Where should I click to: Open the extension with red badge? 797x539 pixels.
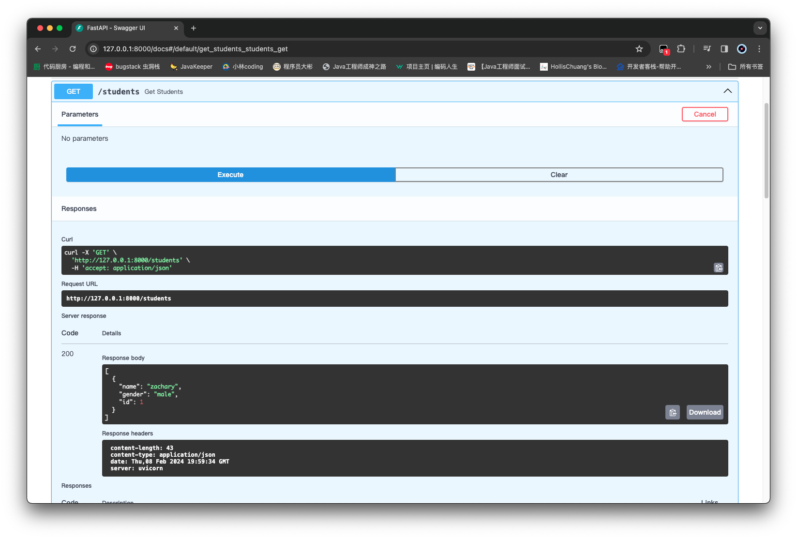click(x=664, y=49)
